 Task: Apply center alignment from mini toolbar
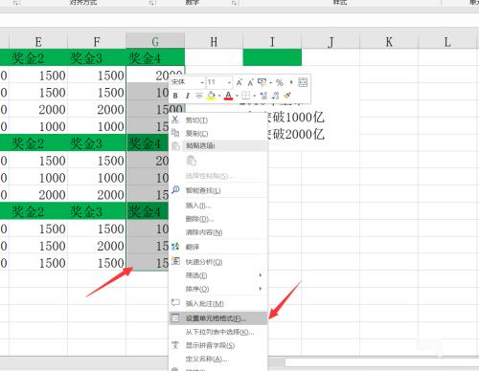coord(199,96)
